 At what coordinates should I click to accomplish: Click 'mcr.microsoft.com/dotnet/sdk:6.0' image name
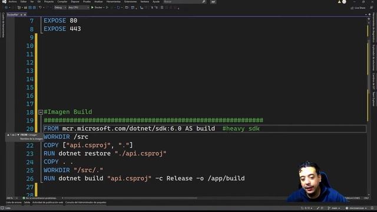(122, 128)
